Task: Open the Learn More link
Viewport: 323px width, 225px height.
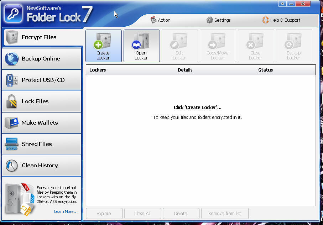Action: (65, 211)
